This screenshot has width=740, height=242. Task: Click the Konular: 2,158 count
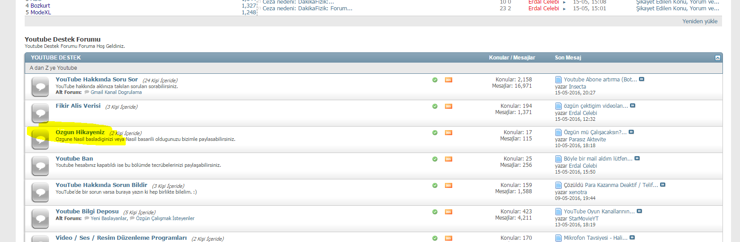pyautogui.click(x=514, y=80)
